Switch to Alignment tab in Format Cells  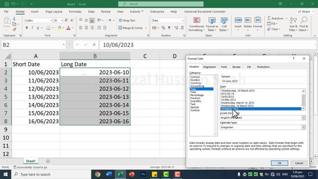pyautogui.click(x=209, y=67)
